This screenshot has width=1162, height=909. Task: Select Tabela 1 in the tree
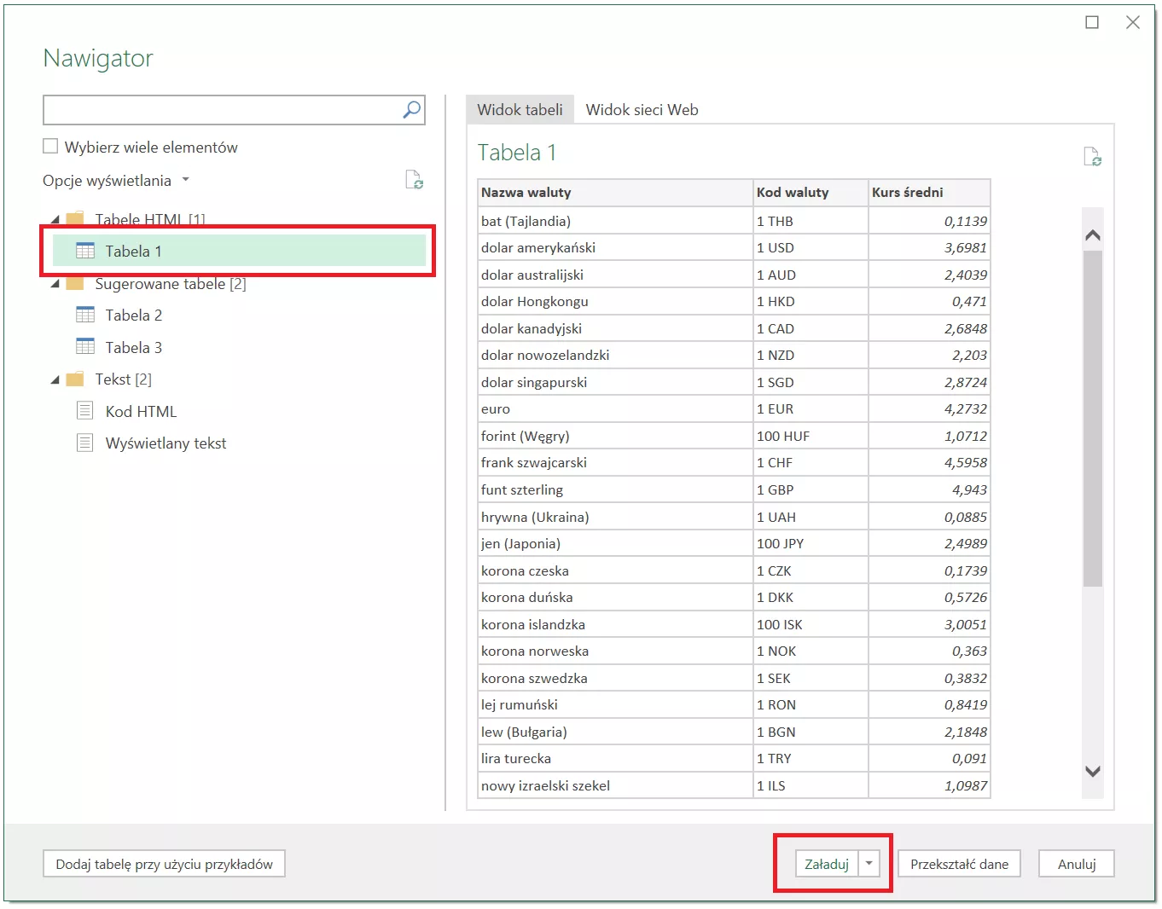click(x=133, y=251)
